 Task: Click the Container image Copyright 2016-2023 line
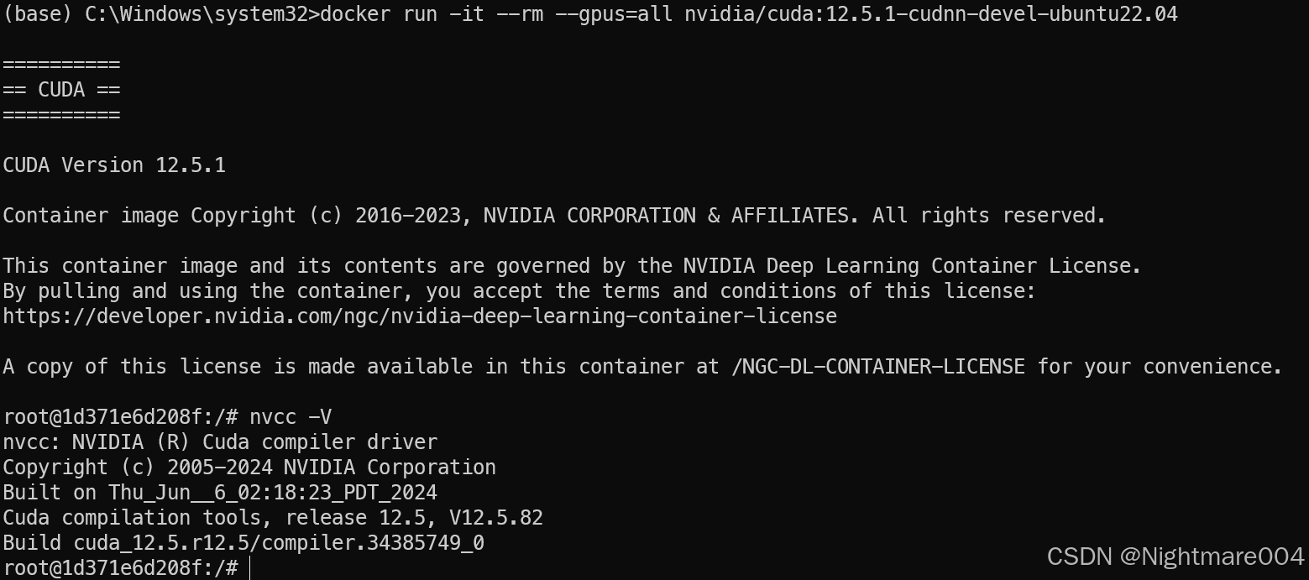554,216
